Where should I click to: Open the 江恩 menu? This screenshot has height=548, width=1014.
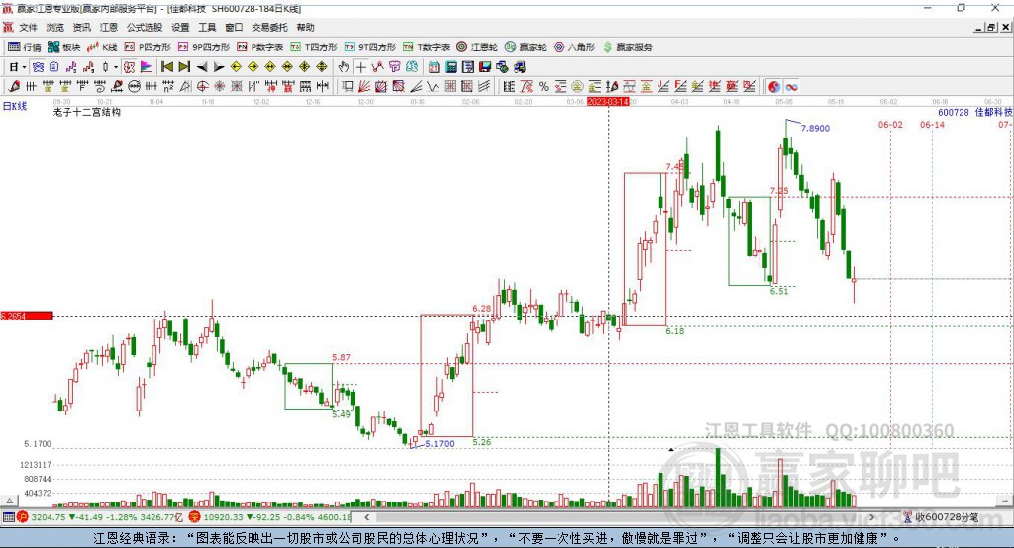[109, 27]
